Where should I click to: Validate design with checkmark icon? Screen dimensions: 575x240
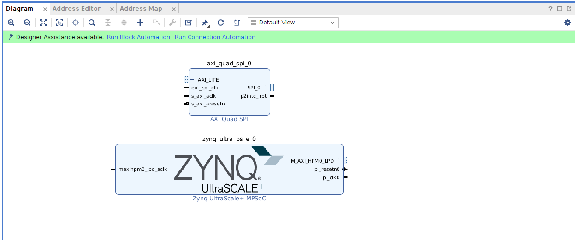189,23
